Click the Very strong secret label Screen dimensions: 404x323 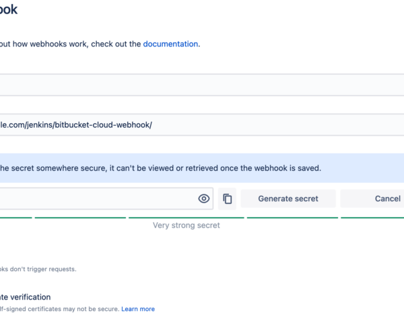187,225
